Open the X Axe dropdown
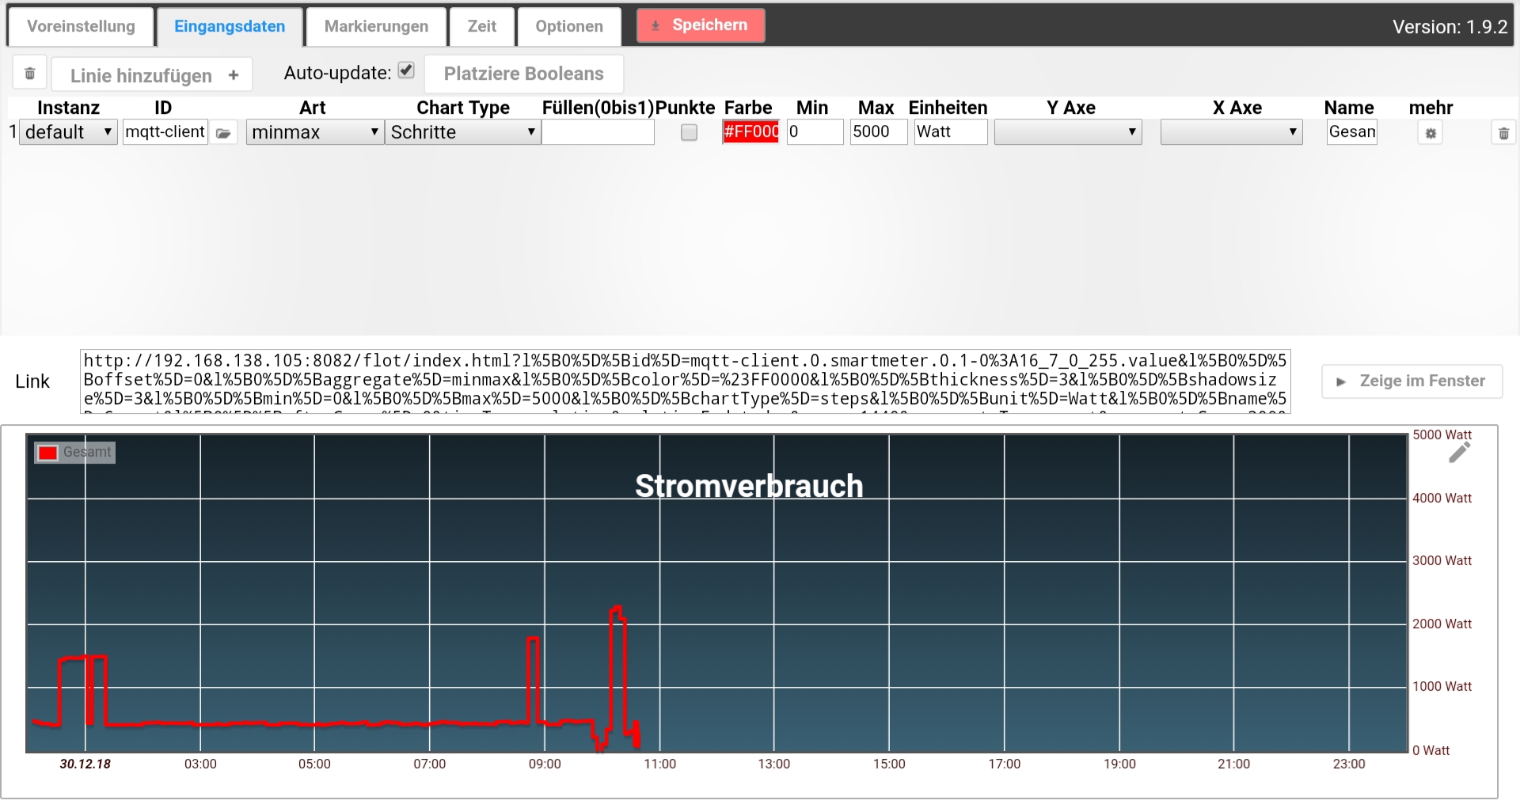 1231,132
